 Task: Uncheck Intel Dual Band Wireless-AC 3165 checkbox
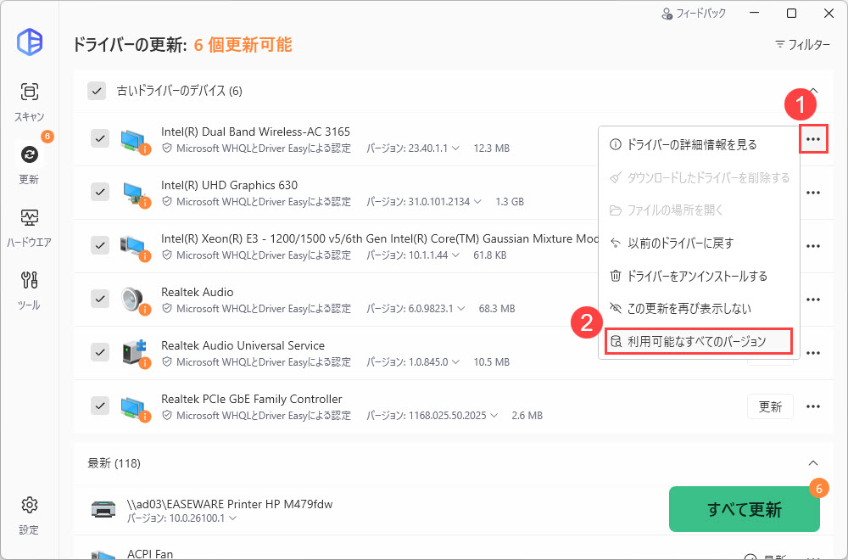point(100,138)
